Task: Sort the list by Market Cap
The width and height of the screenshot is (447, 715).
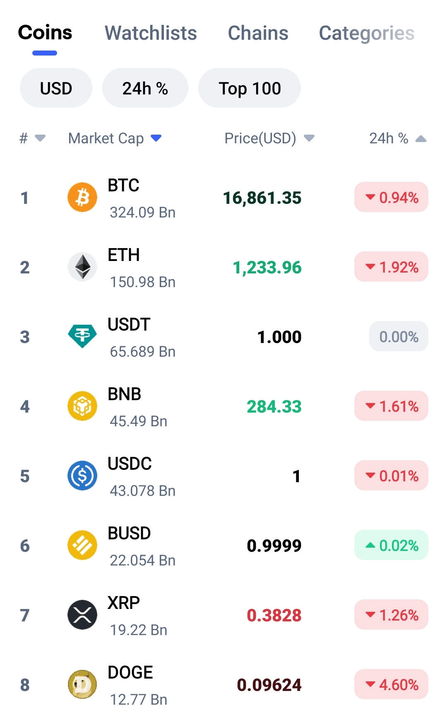Action: pyautogui.click(x=115, y=138)
